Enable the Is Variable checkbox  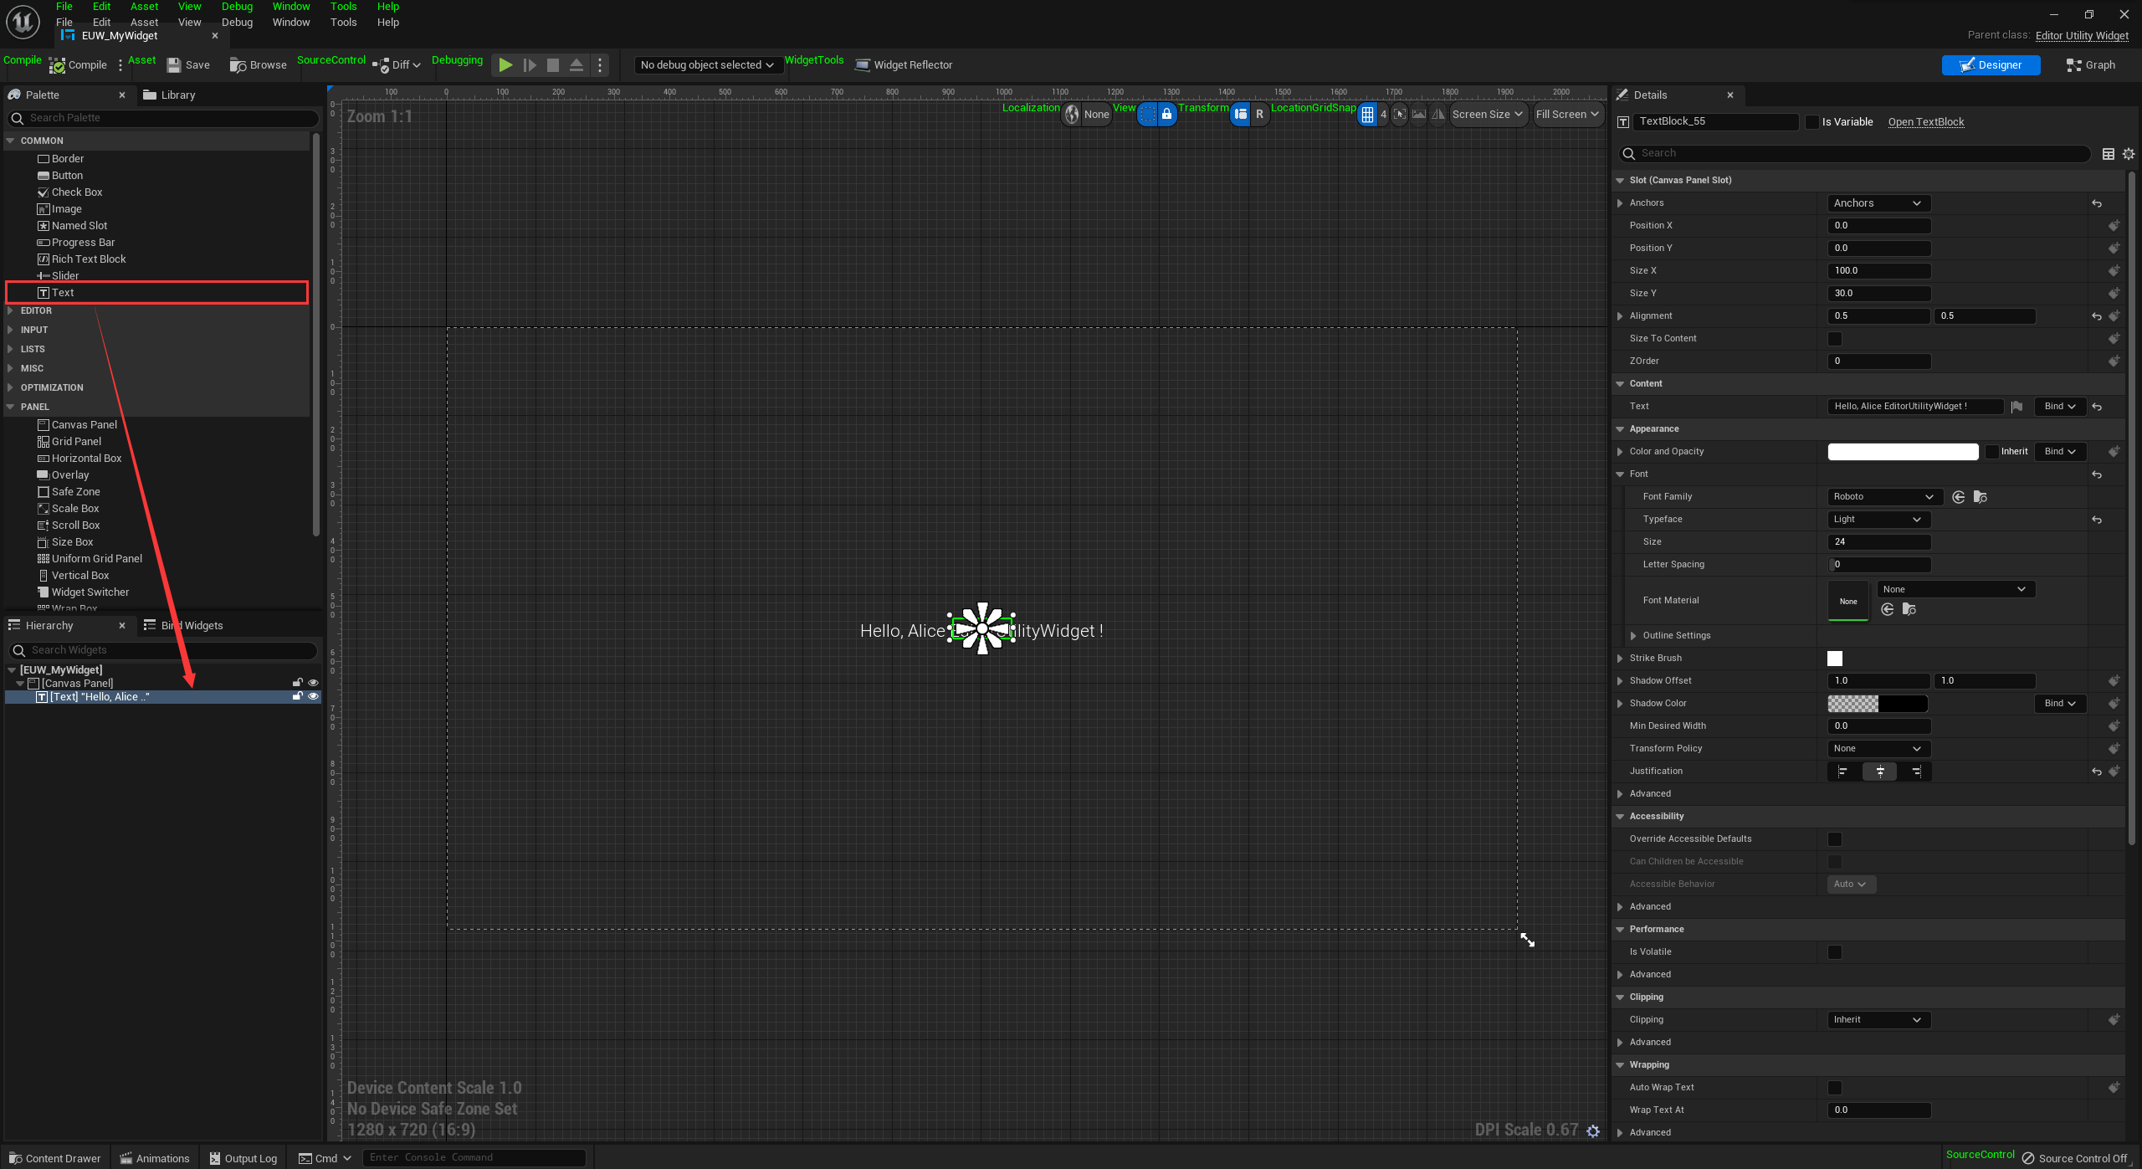point(1812,122)
